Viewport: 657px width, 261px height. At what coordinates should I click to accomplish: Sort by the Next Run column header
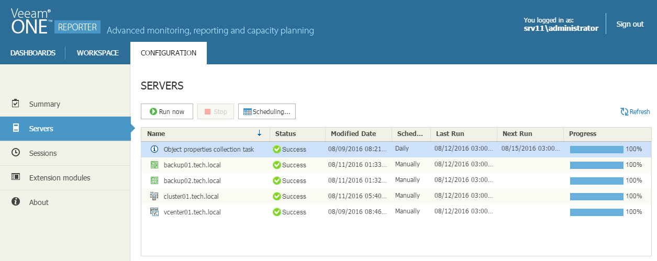tap(530, 133)
